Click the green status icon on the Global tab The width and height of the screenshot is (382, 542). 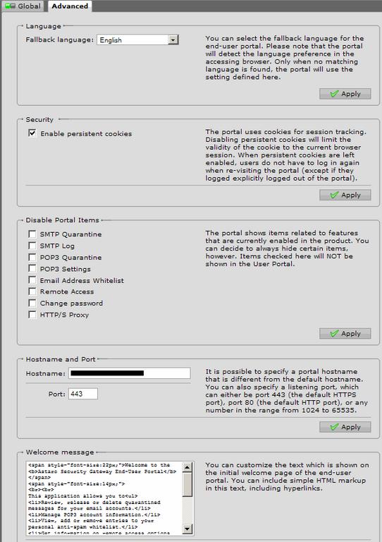pyautogui.click(x=11, y=6)
